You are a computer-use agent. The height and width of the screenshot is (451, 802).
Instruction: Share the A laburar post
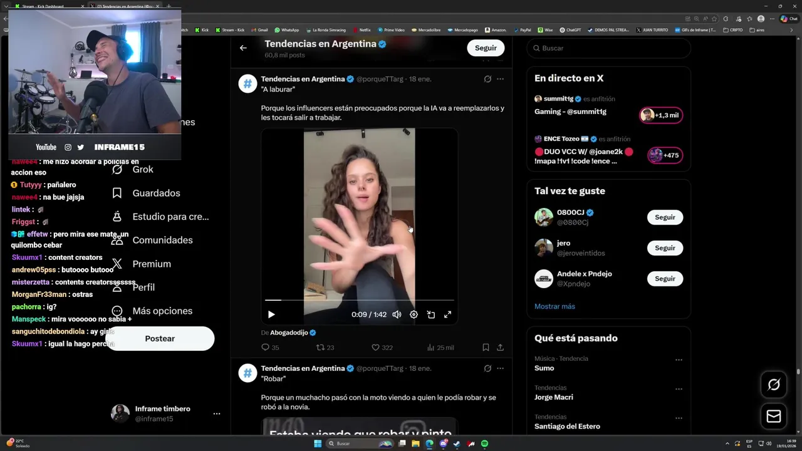tap(500, 347)
